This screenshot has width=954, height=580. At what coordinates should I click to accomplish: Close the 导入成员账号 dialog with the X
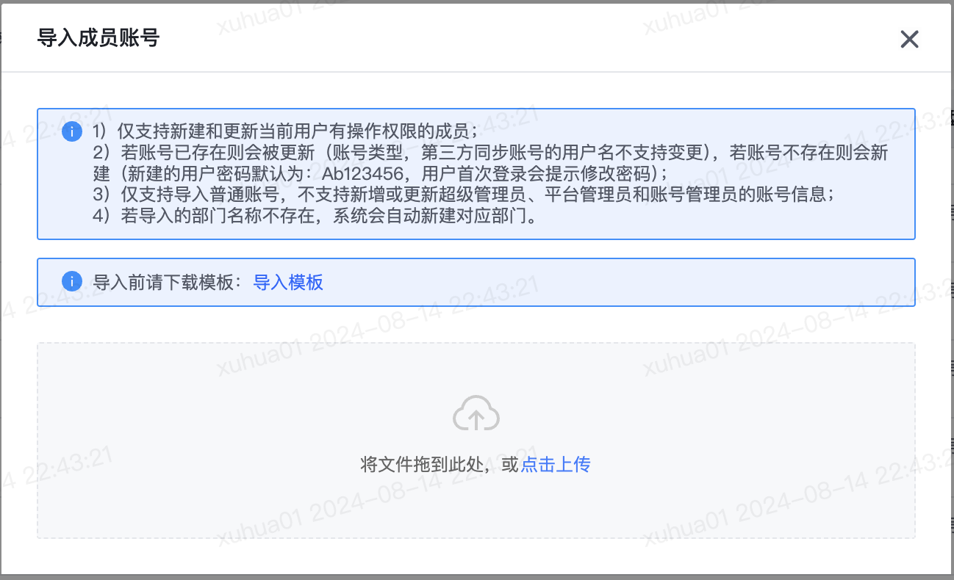(910, 39)
